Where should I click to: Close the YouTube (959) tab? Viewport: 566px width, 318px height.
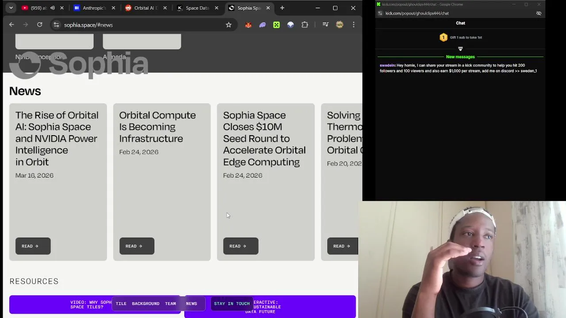(x=62, y=8)
